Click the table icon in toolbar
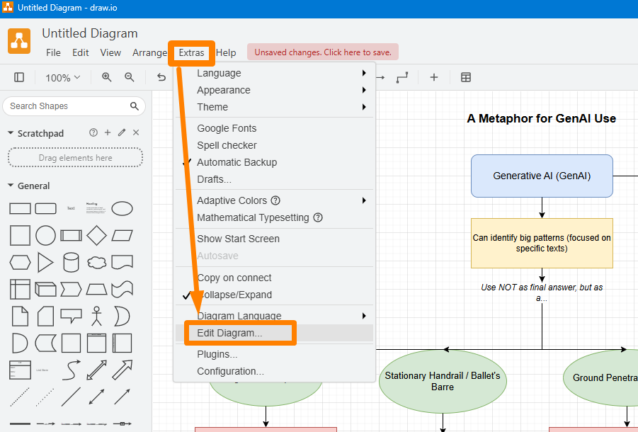638x432 pixels. point(466,77)
